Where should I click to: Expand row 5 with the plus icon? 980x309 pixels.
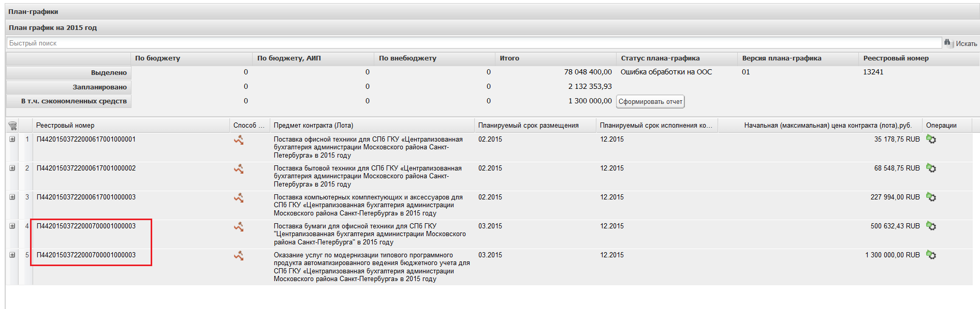tap(12, 255)
